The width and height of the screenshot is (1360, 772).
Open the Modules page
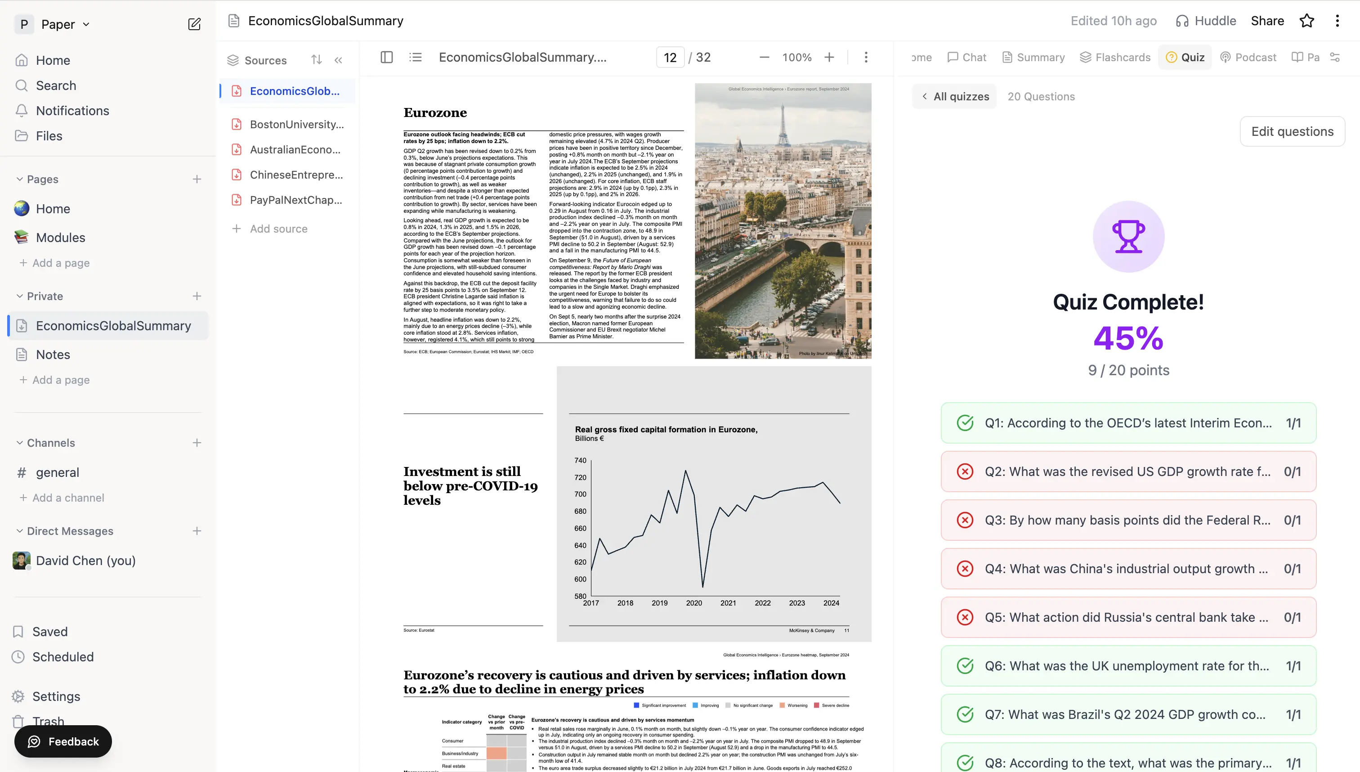click(x=60, y=237)
